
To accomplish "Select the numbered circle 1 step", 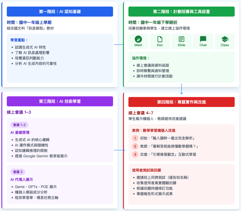I will pyautogui.click(x=135, y=138).
